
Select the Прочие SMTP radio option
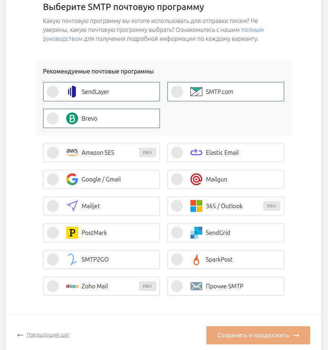tap(177, 286)
